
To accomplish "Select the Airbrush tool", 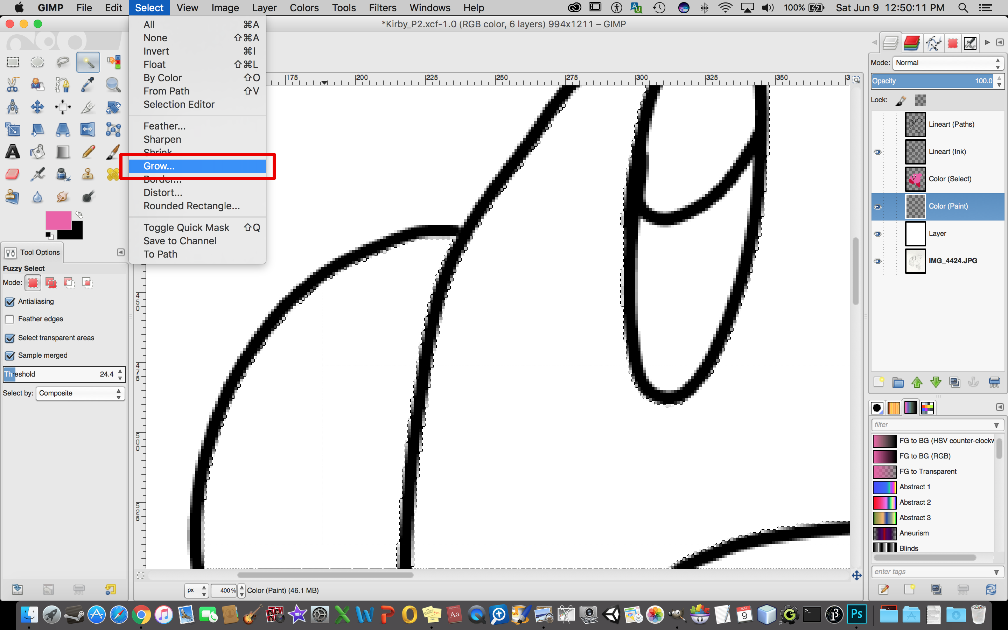I will 37,174.
